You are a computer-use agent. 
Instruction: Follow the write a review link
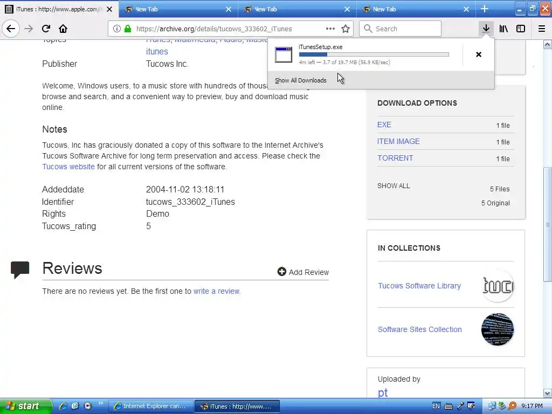[217, 291]
